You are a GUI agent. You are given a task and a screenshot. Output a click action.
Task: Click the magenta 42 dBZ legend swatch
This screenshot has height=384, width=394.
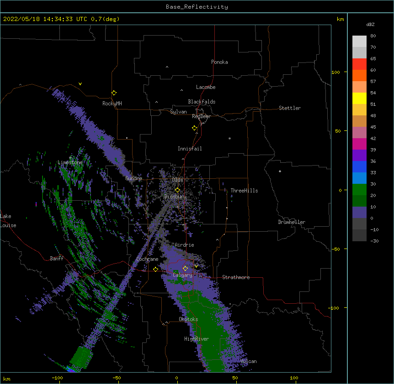click(359, 144)
